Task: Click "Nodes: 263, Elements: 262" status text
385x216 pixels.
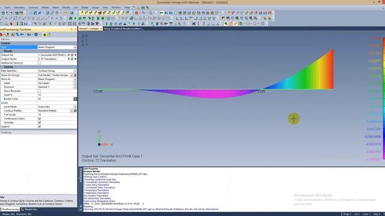Action: [x=16, y=214]
